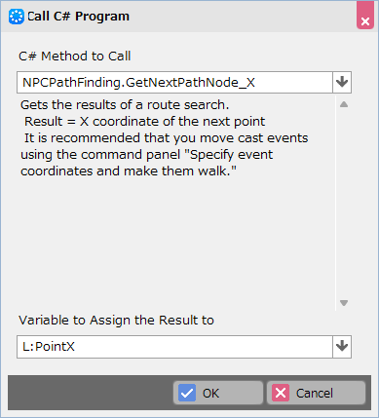Click the description panel scrollbar track
This screenshot has height=418, width=379.
coord(344,204)
